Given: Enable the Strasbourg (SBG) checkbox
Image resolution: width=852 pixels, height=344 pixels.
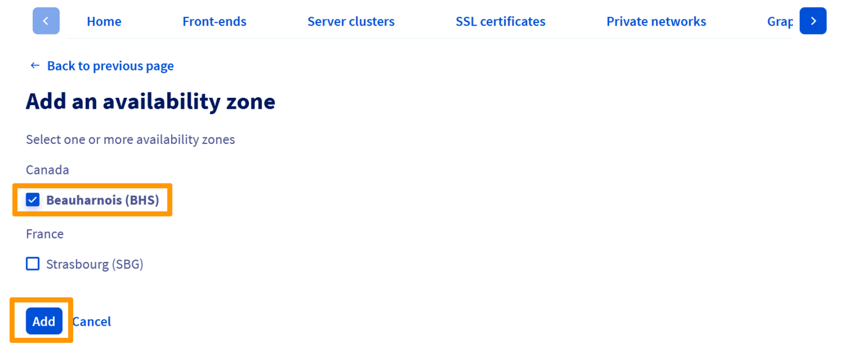Looking at the screenshot, I should click(x=33, y=264).
